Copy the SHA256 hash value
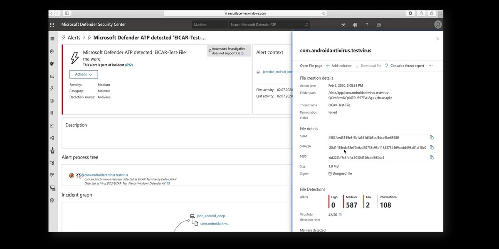499x249 pixels. coord(432,147)
